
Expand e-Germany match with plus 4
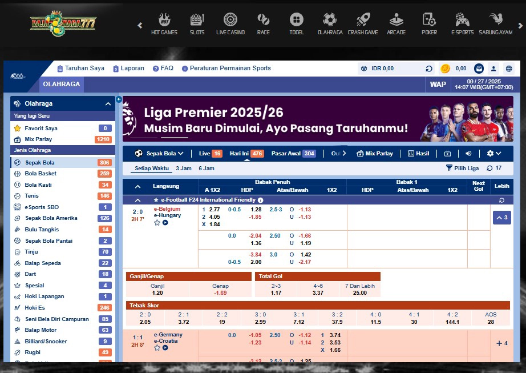tap(502, 343)
